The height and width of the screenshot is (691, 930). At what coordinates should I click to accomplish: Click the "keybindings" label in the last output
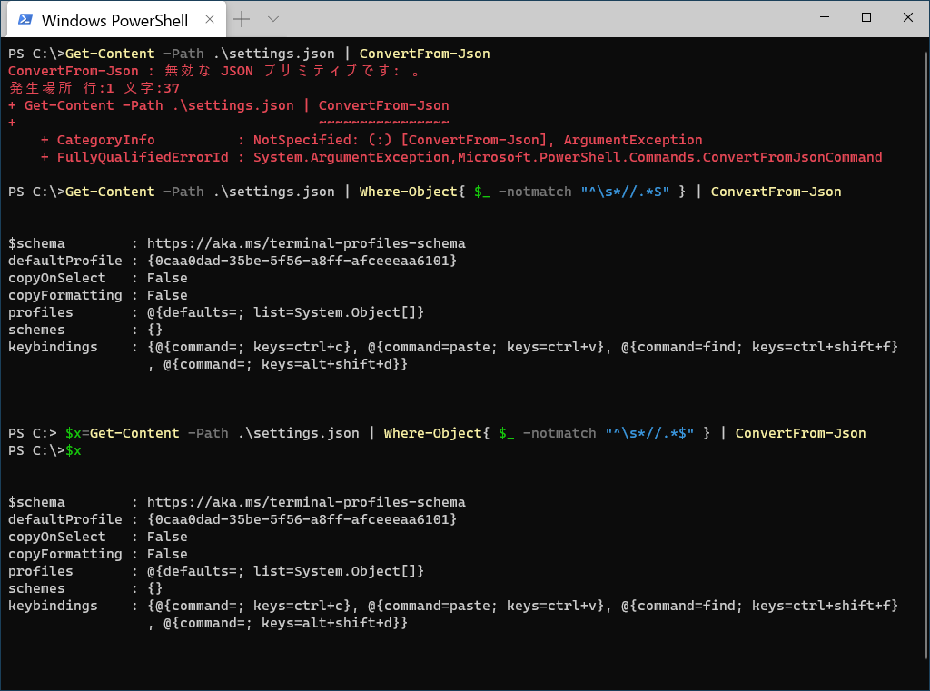53,606
